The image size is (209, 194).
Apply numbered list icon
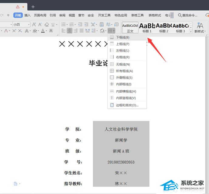coord(72,25)
